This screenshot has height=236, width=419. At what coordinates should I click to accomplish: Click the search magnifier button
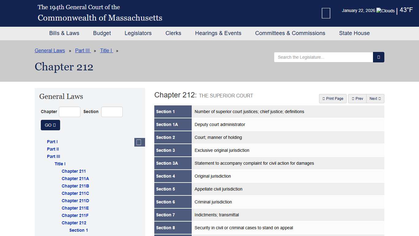(x=379, y=57)
